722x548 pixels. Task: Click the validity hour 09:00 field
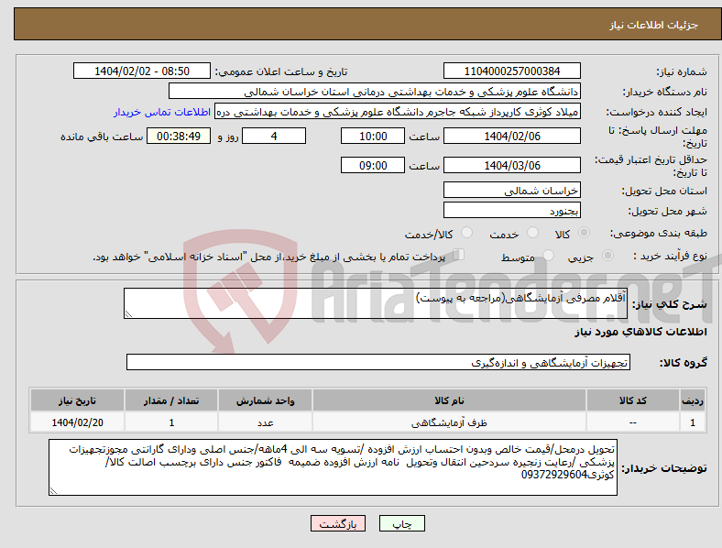[373, 165]
